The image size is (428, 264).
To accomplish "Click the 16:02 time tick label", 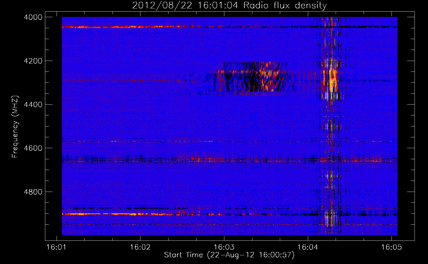I will point(140,247).
